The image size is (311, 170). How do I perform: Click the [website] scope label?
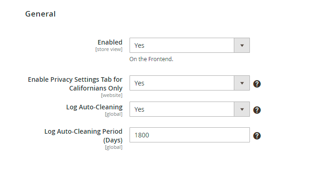(x=112, y=95)
